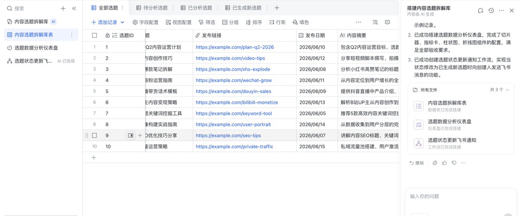Click thumbs-up icon under AI response
Screen dimensions: 519x216
(444, 163)
